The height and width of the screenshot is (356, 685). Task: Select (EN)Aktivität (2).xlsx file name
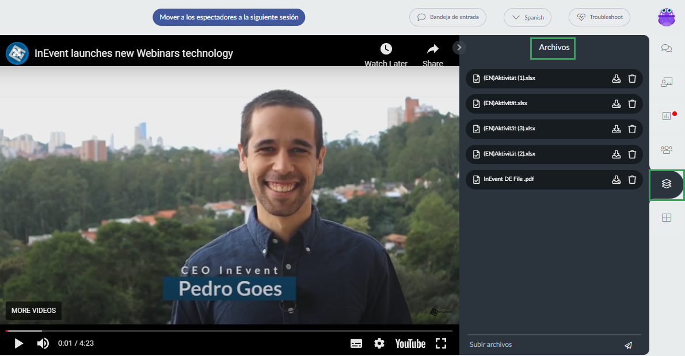pyautogui.click(x=509, y=154)
